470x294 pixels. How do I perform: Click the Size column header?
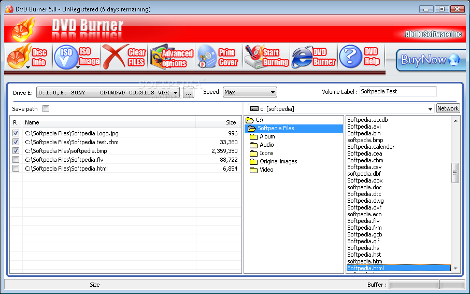click(x=218, y=122)
